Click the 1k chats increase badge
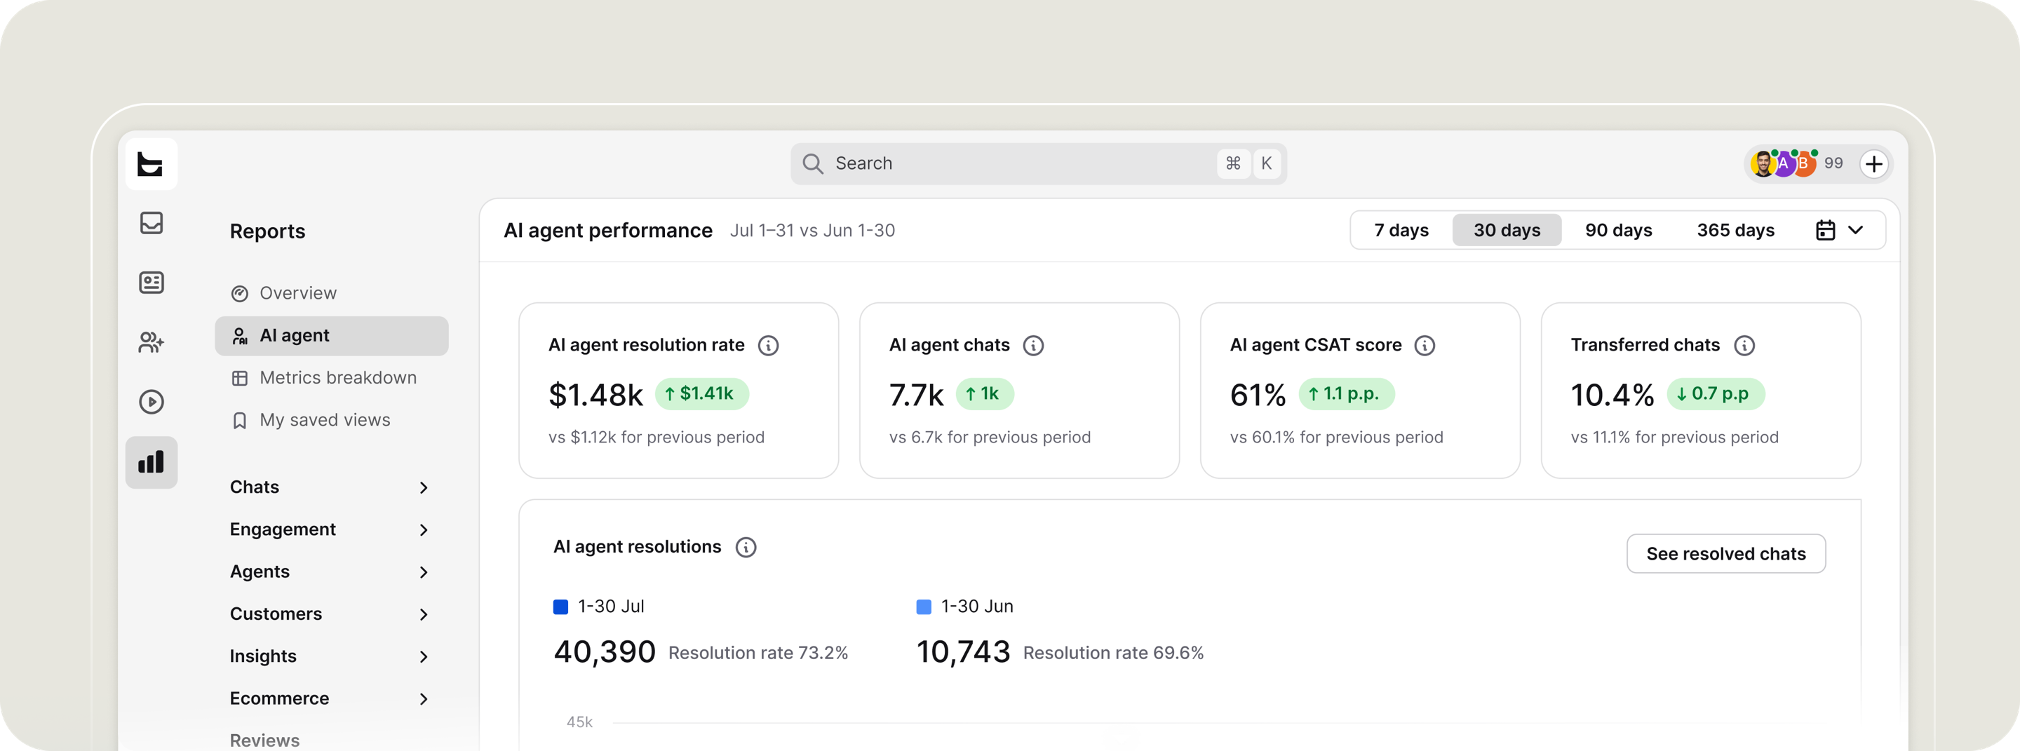 [x=985, y=394]
